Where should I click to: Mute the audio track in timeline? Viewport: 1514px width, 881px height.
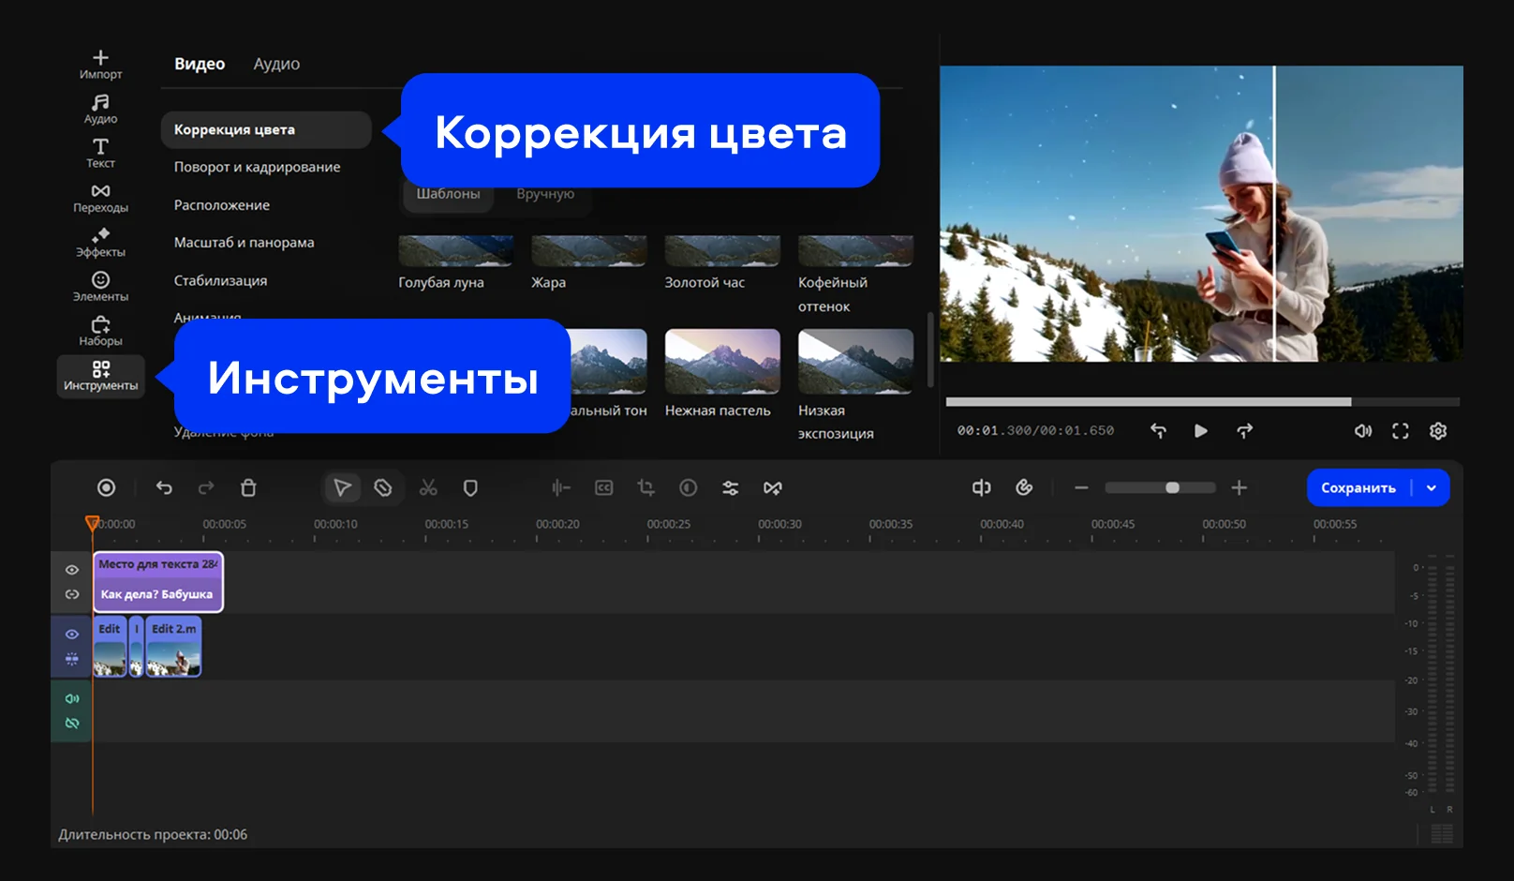(x=72, y=698)
